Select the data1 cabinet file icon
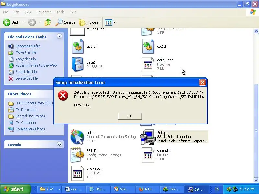259x194 pixels. pos(77,64)
